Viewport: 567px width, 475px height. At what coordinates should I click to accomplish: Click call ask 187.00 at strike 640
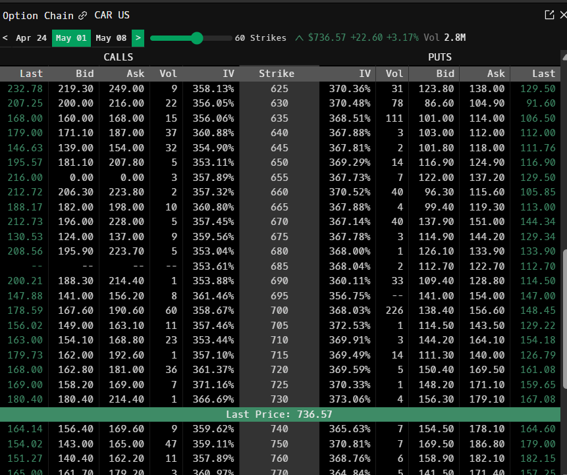coord(126,133)
